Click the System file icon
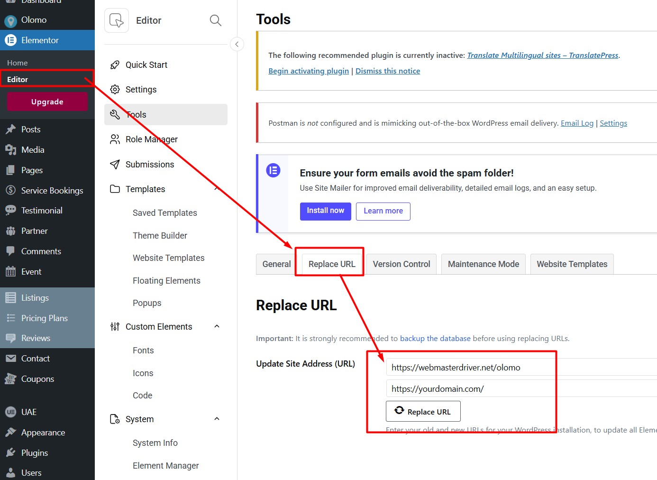The image size is (657, 480). 115,419
